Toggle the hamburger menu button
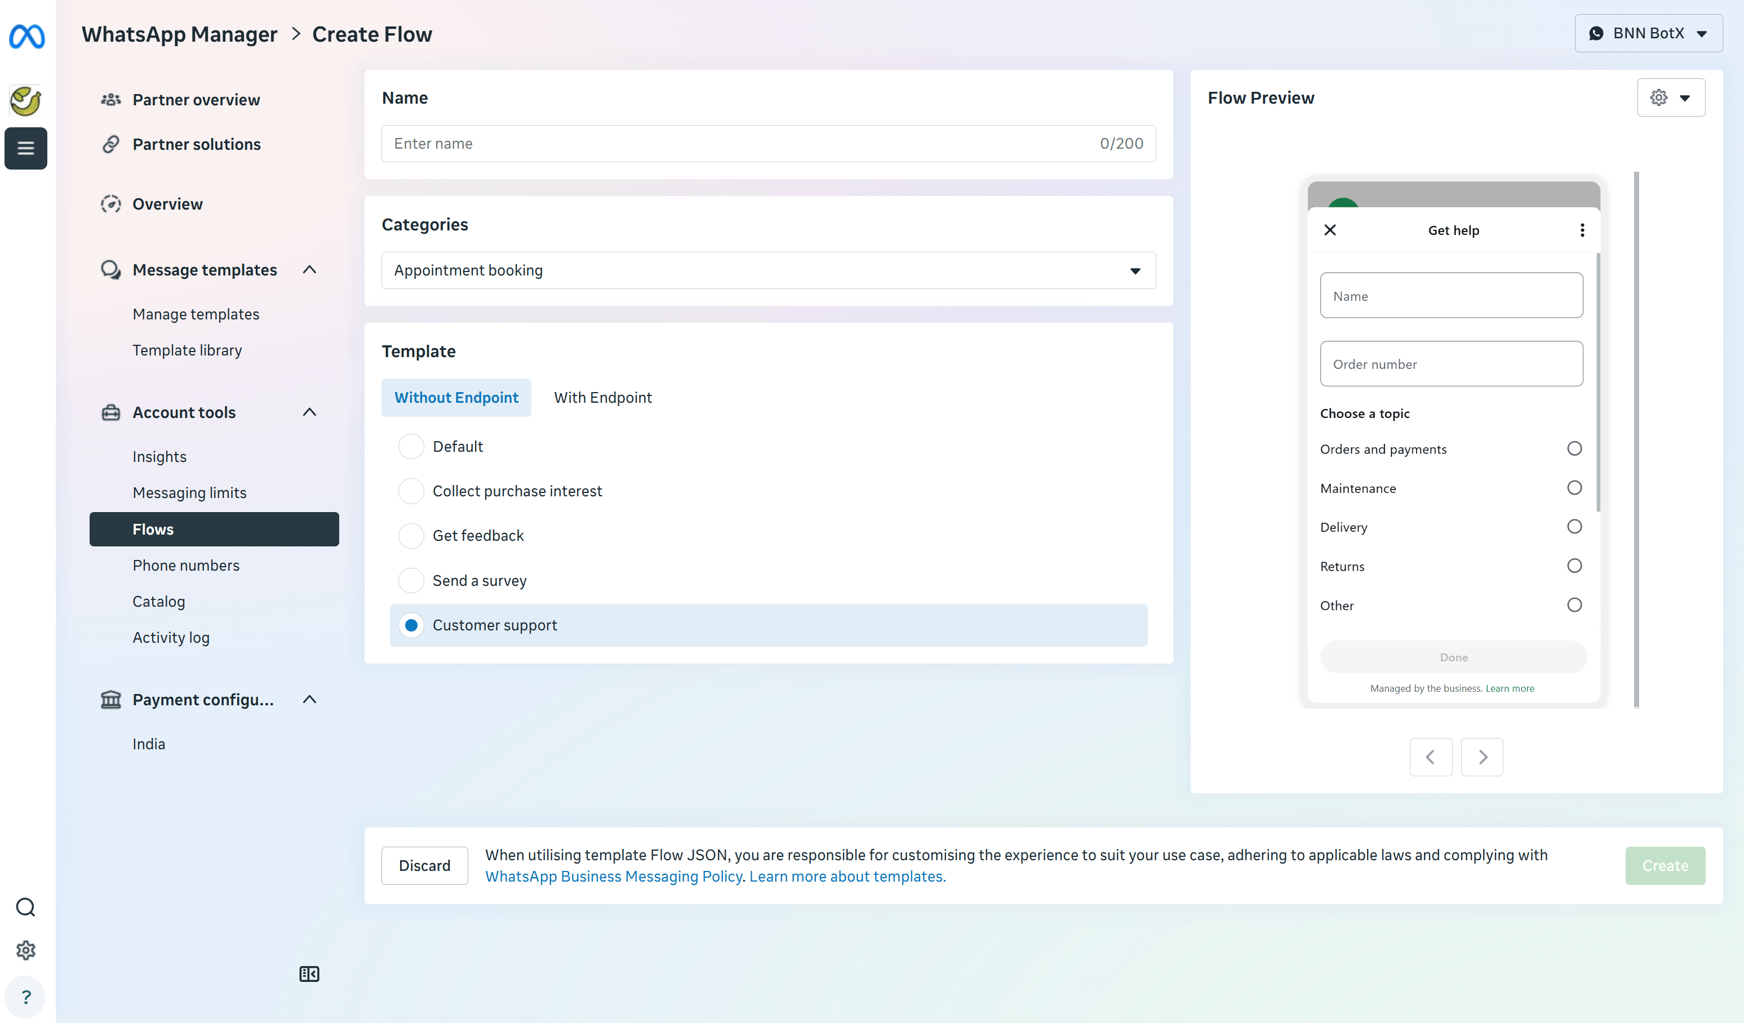1744x1023 pixels. [x=25, y=148]
